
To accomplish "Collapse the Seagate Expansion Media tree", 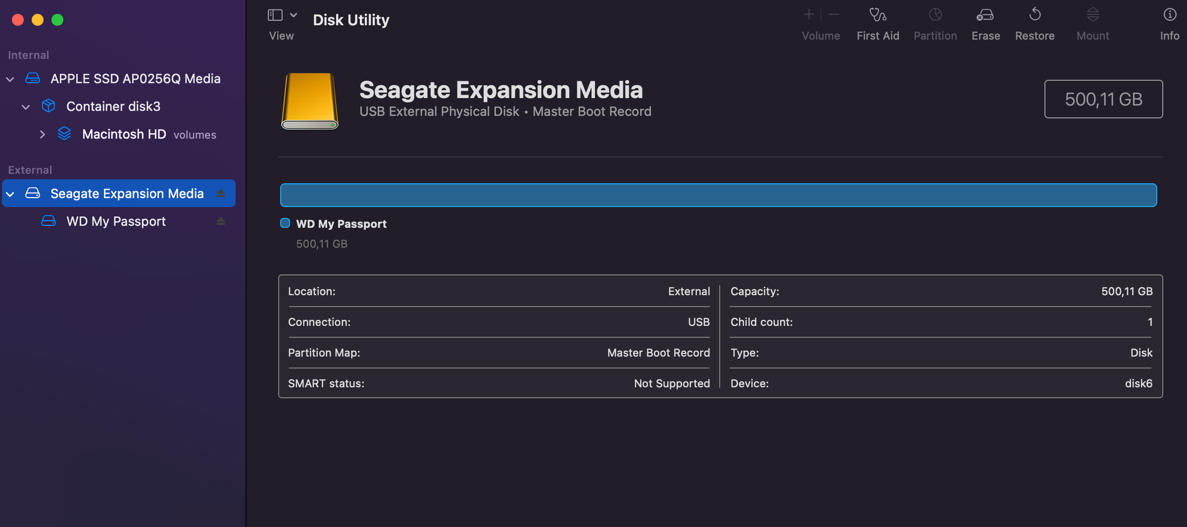I will [x=10, y=194].
